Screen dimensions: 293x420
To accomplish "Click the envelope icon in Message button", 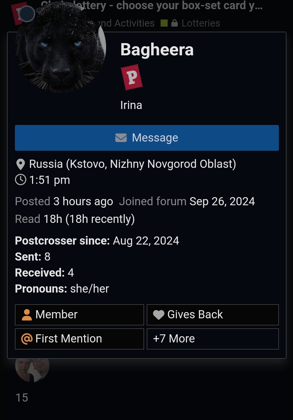I will pos(121,138).
